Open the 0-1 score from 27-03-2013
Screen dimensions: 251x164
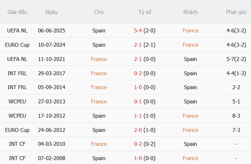coord(138,102)
